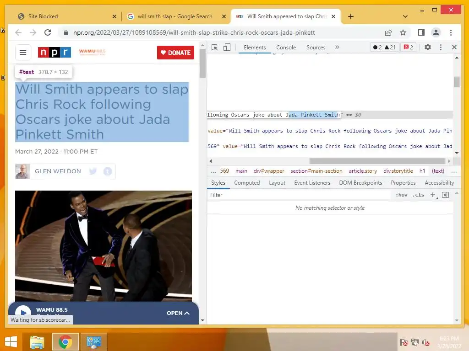Toggle the browser side panel
Image resolution: width=469 pixels, height=351 pixels.
coord(421,32)
